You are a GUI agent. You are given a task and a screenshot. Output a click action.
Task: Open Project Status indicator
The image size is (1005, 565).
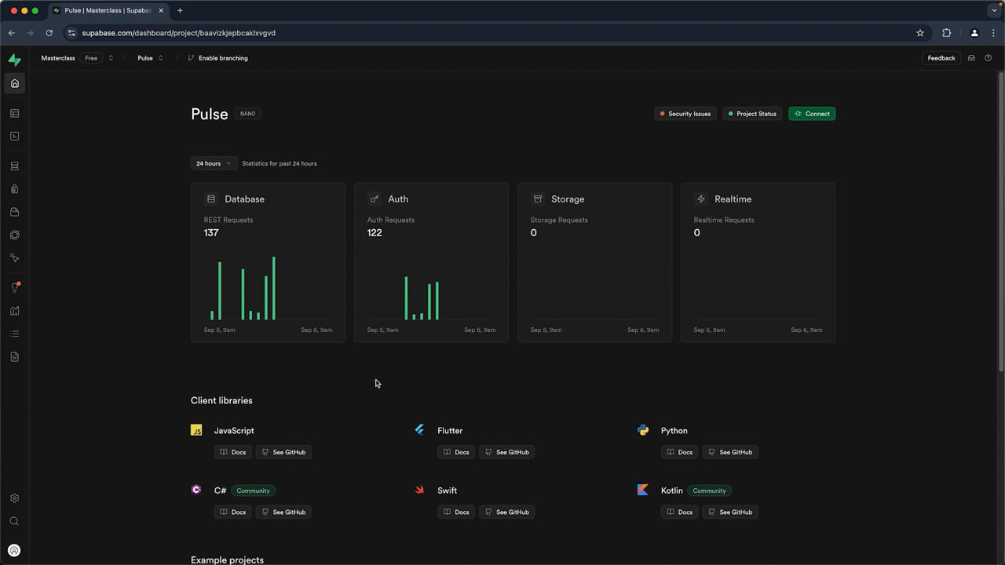[752, 114]
